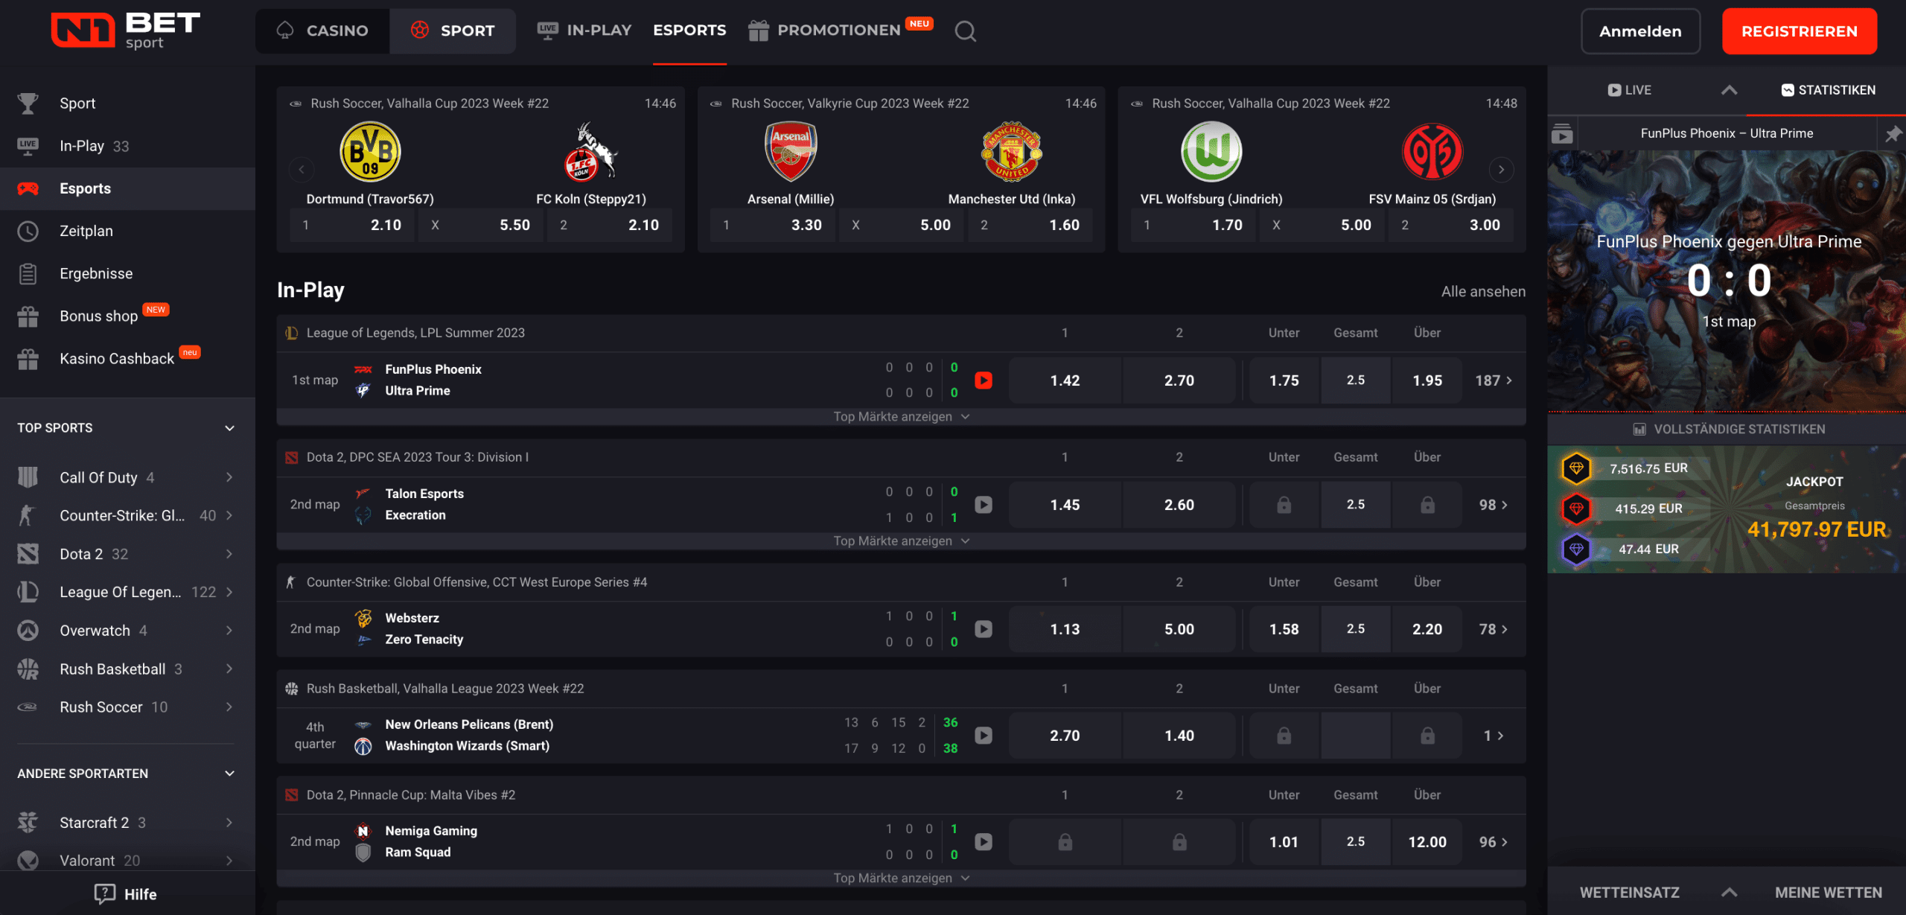Select odds 1.42 for FunPlus Phoenix

coord(1065,380)
